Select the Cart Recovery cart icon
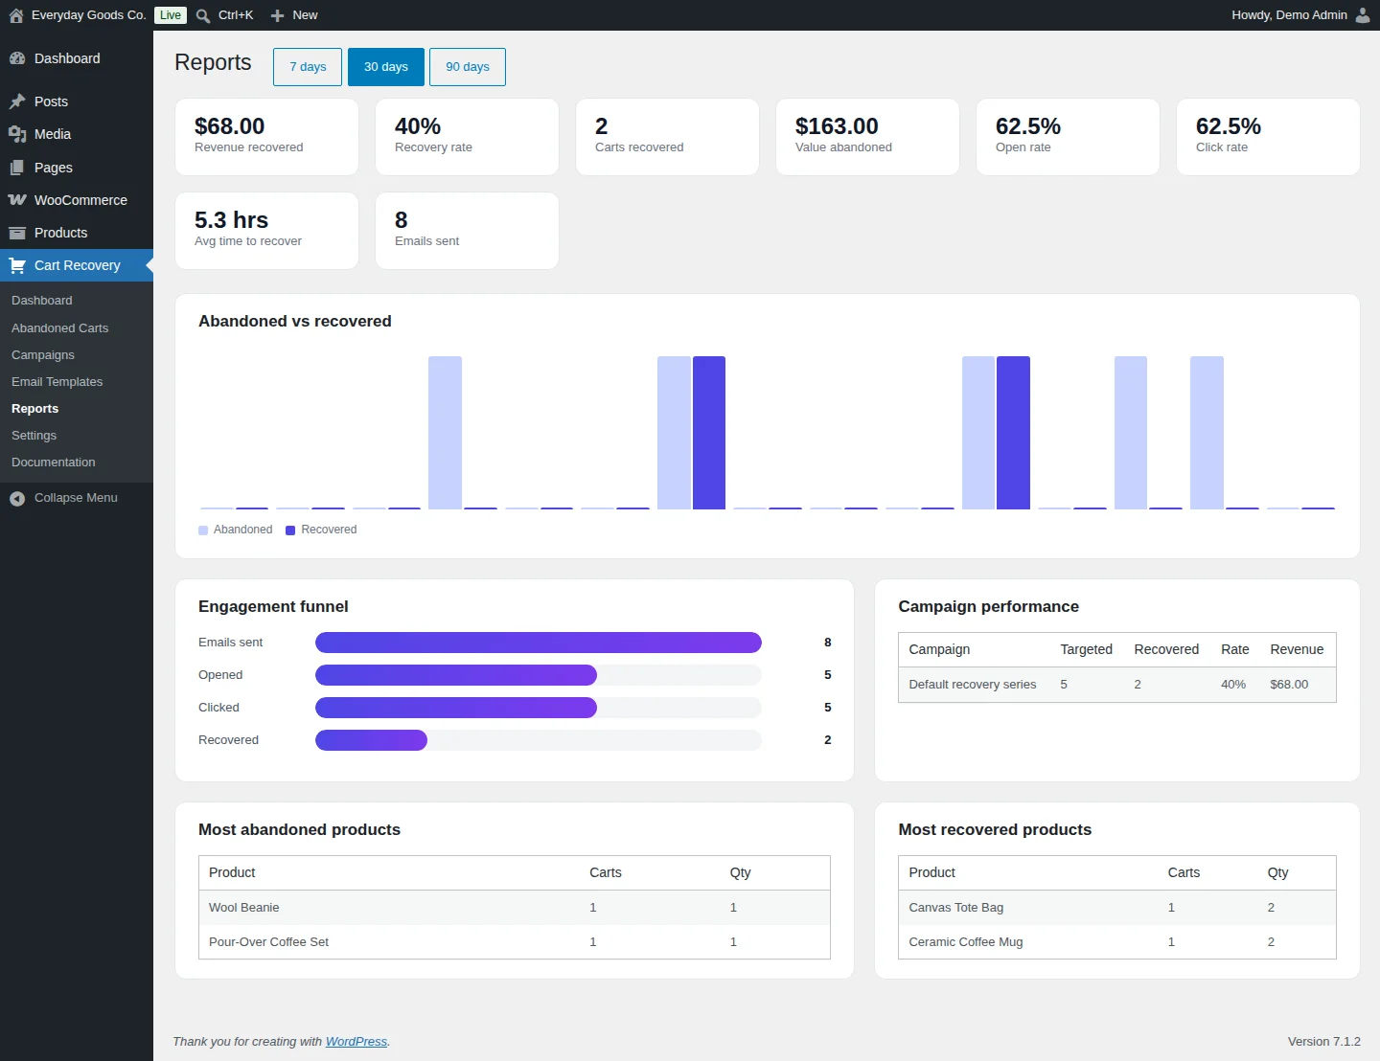The height and width of the screenshot is (1061, 1380). point(17,265)
